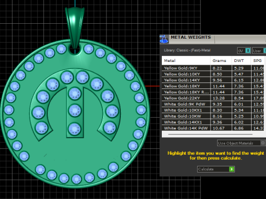Viewport: 266px width, 199px height.
Task: Click the 5.47 DWT value
Action: click(239, 74)
